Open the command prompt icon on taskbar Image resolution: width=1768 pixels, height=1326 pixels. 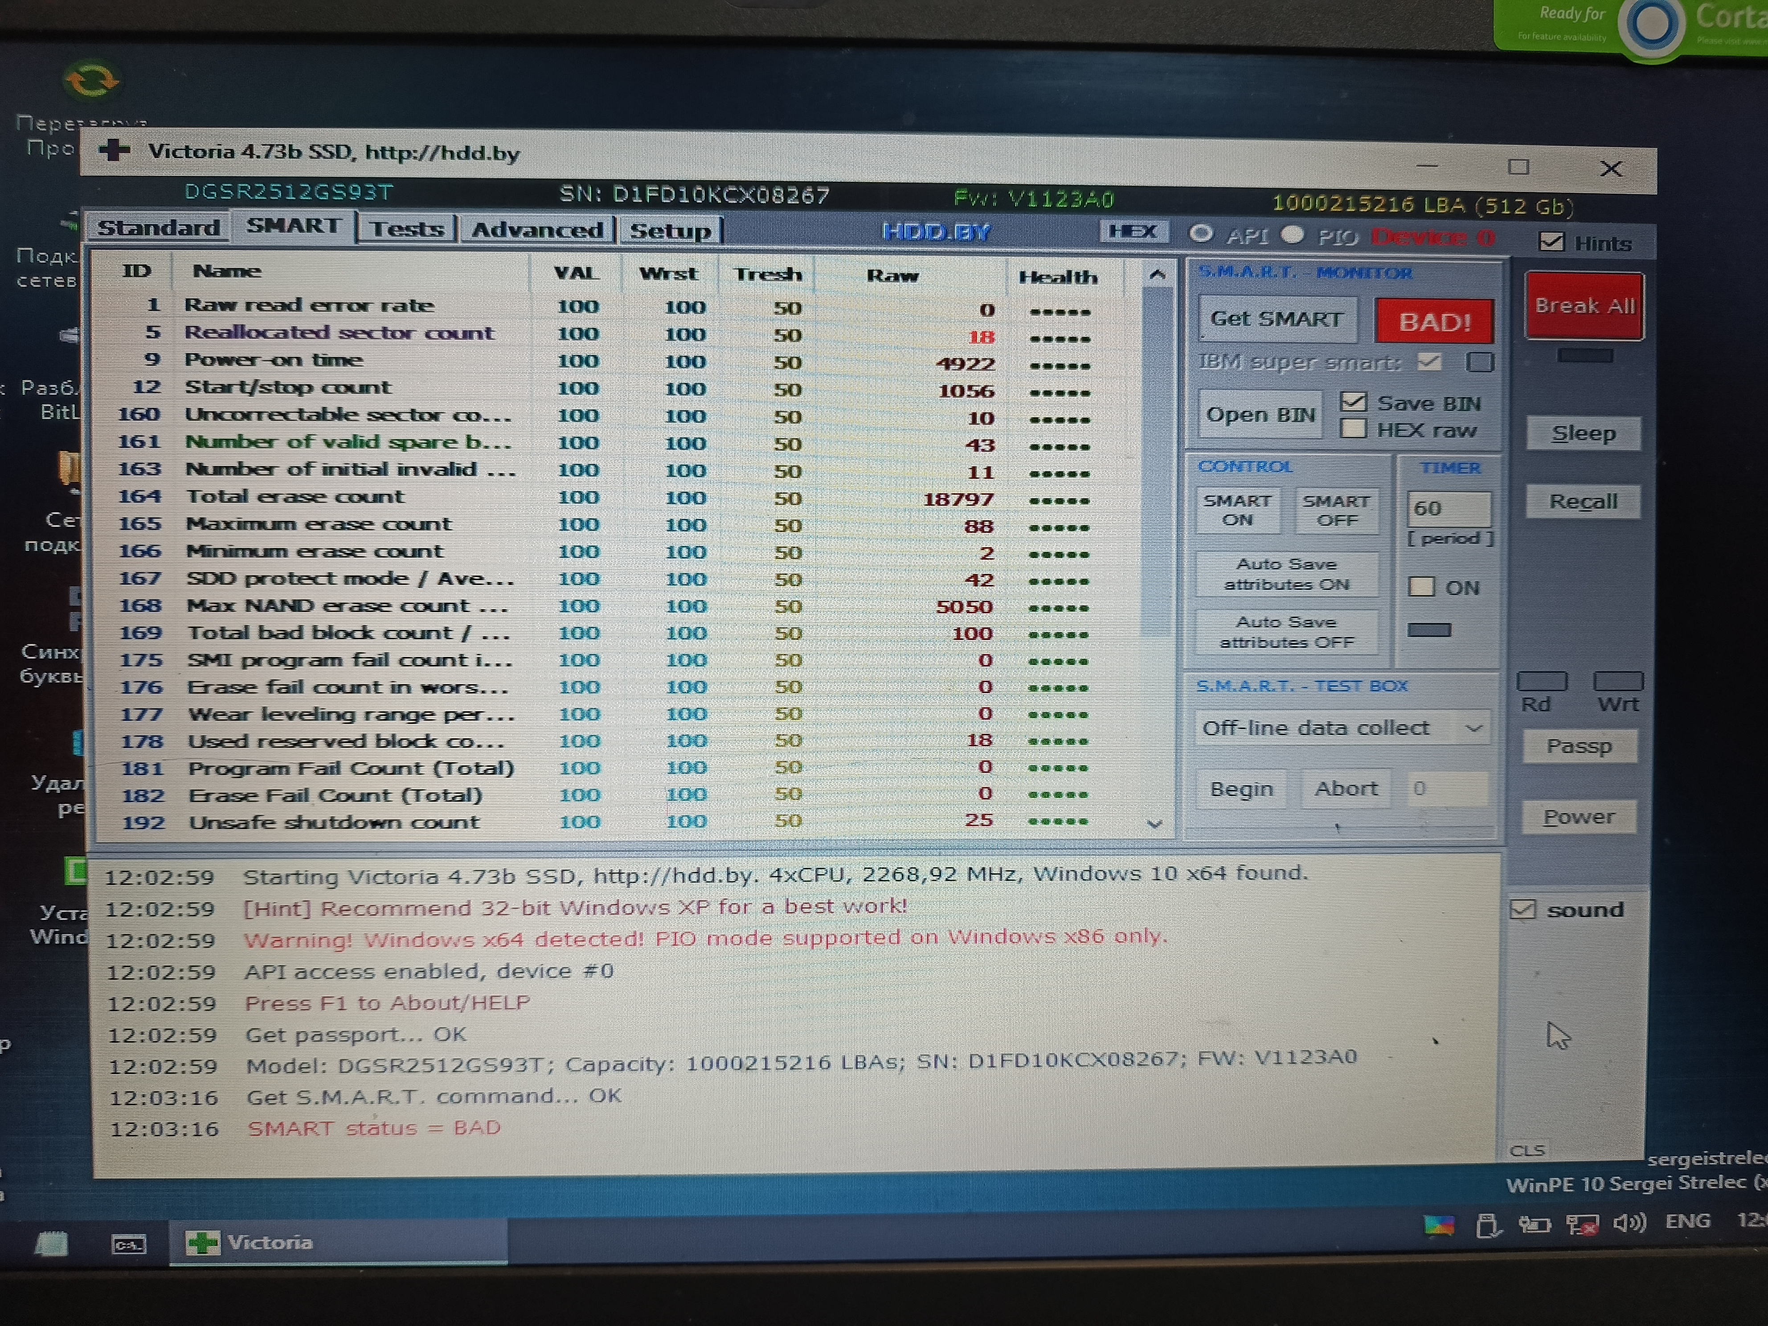(x=129, y=1244)
